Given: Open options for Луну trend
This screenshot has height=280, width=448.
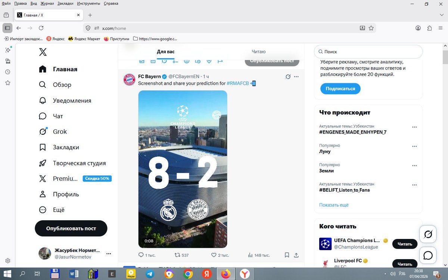Looking at the screenshot, I should (x=414, y=146).
